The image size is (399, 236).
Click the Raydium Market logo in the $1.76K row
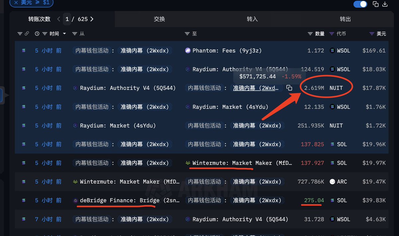[188, 107]
